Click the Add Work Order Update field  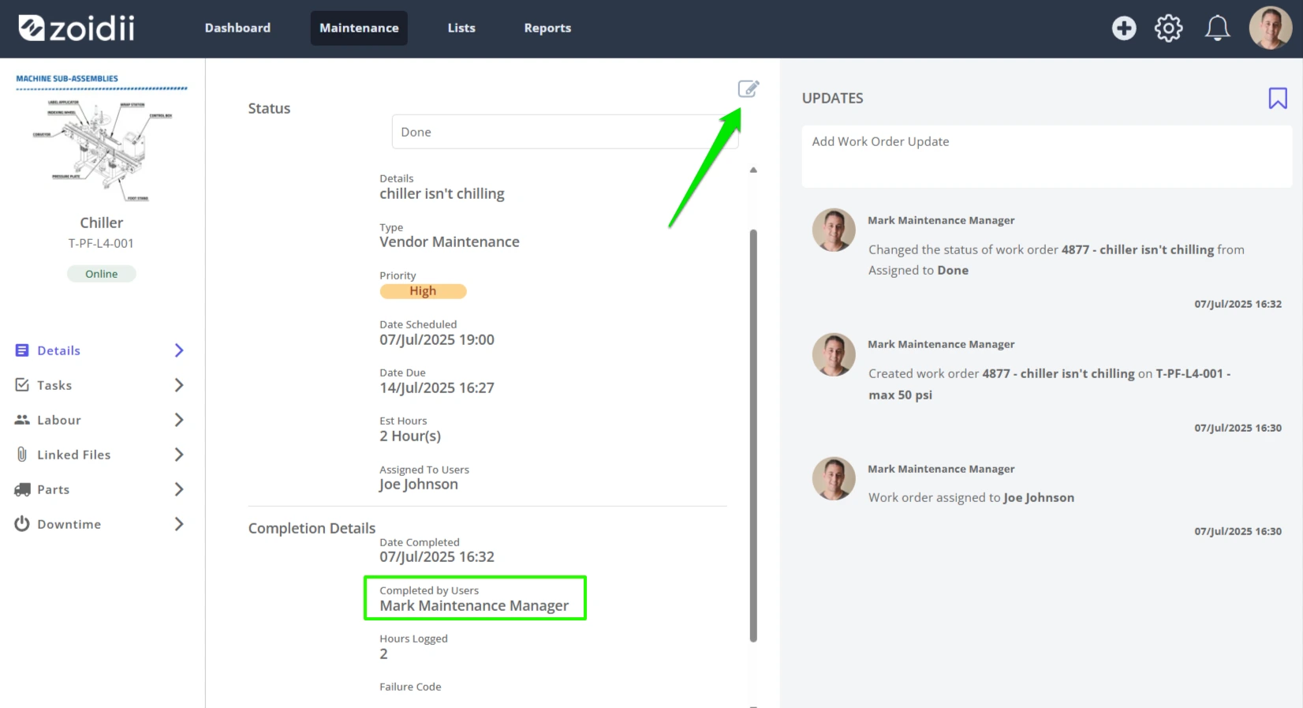(1047, 156)
